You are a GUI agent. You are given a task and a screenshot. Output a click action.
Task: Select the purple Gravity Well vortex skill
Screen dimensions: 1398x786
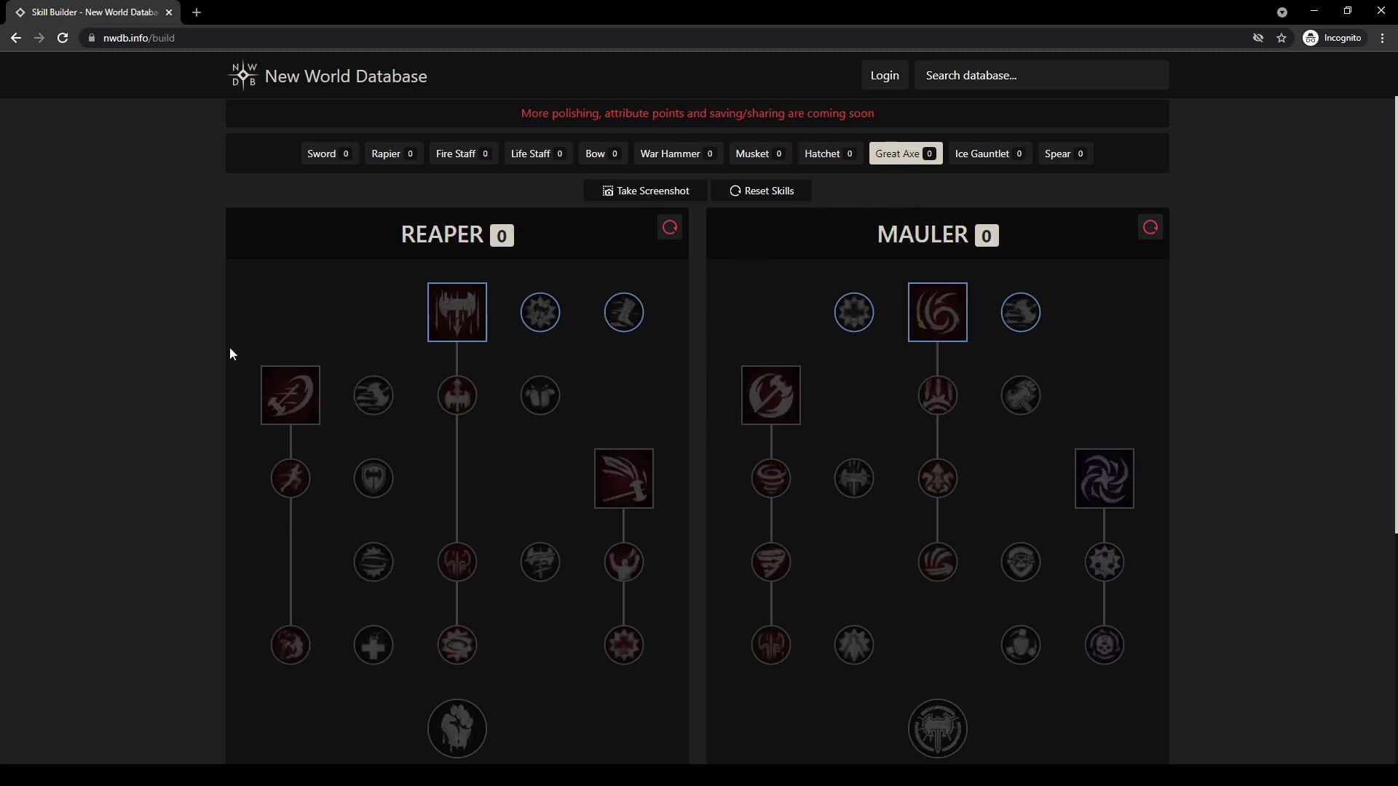tap(1104, 478)
